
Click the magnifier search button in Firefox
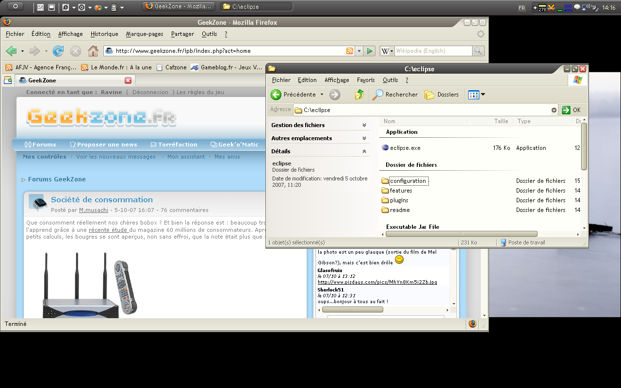(x=478, y=51)
